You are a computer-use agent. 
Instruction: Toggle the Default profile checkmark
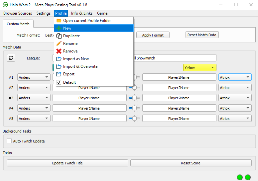click(59, 82)
